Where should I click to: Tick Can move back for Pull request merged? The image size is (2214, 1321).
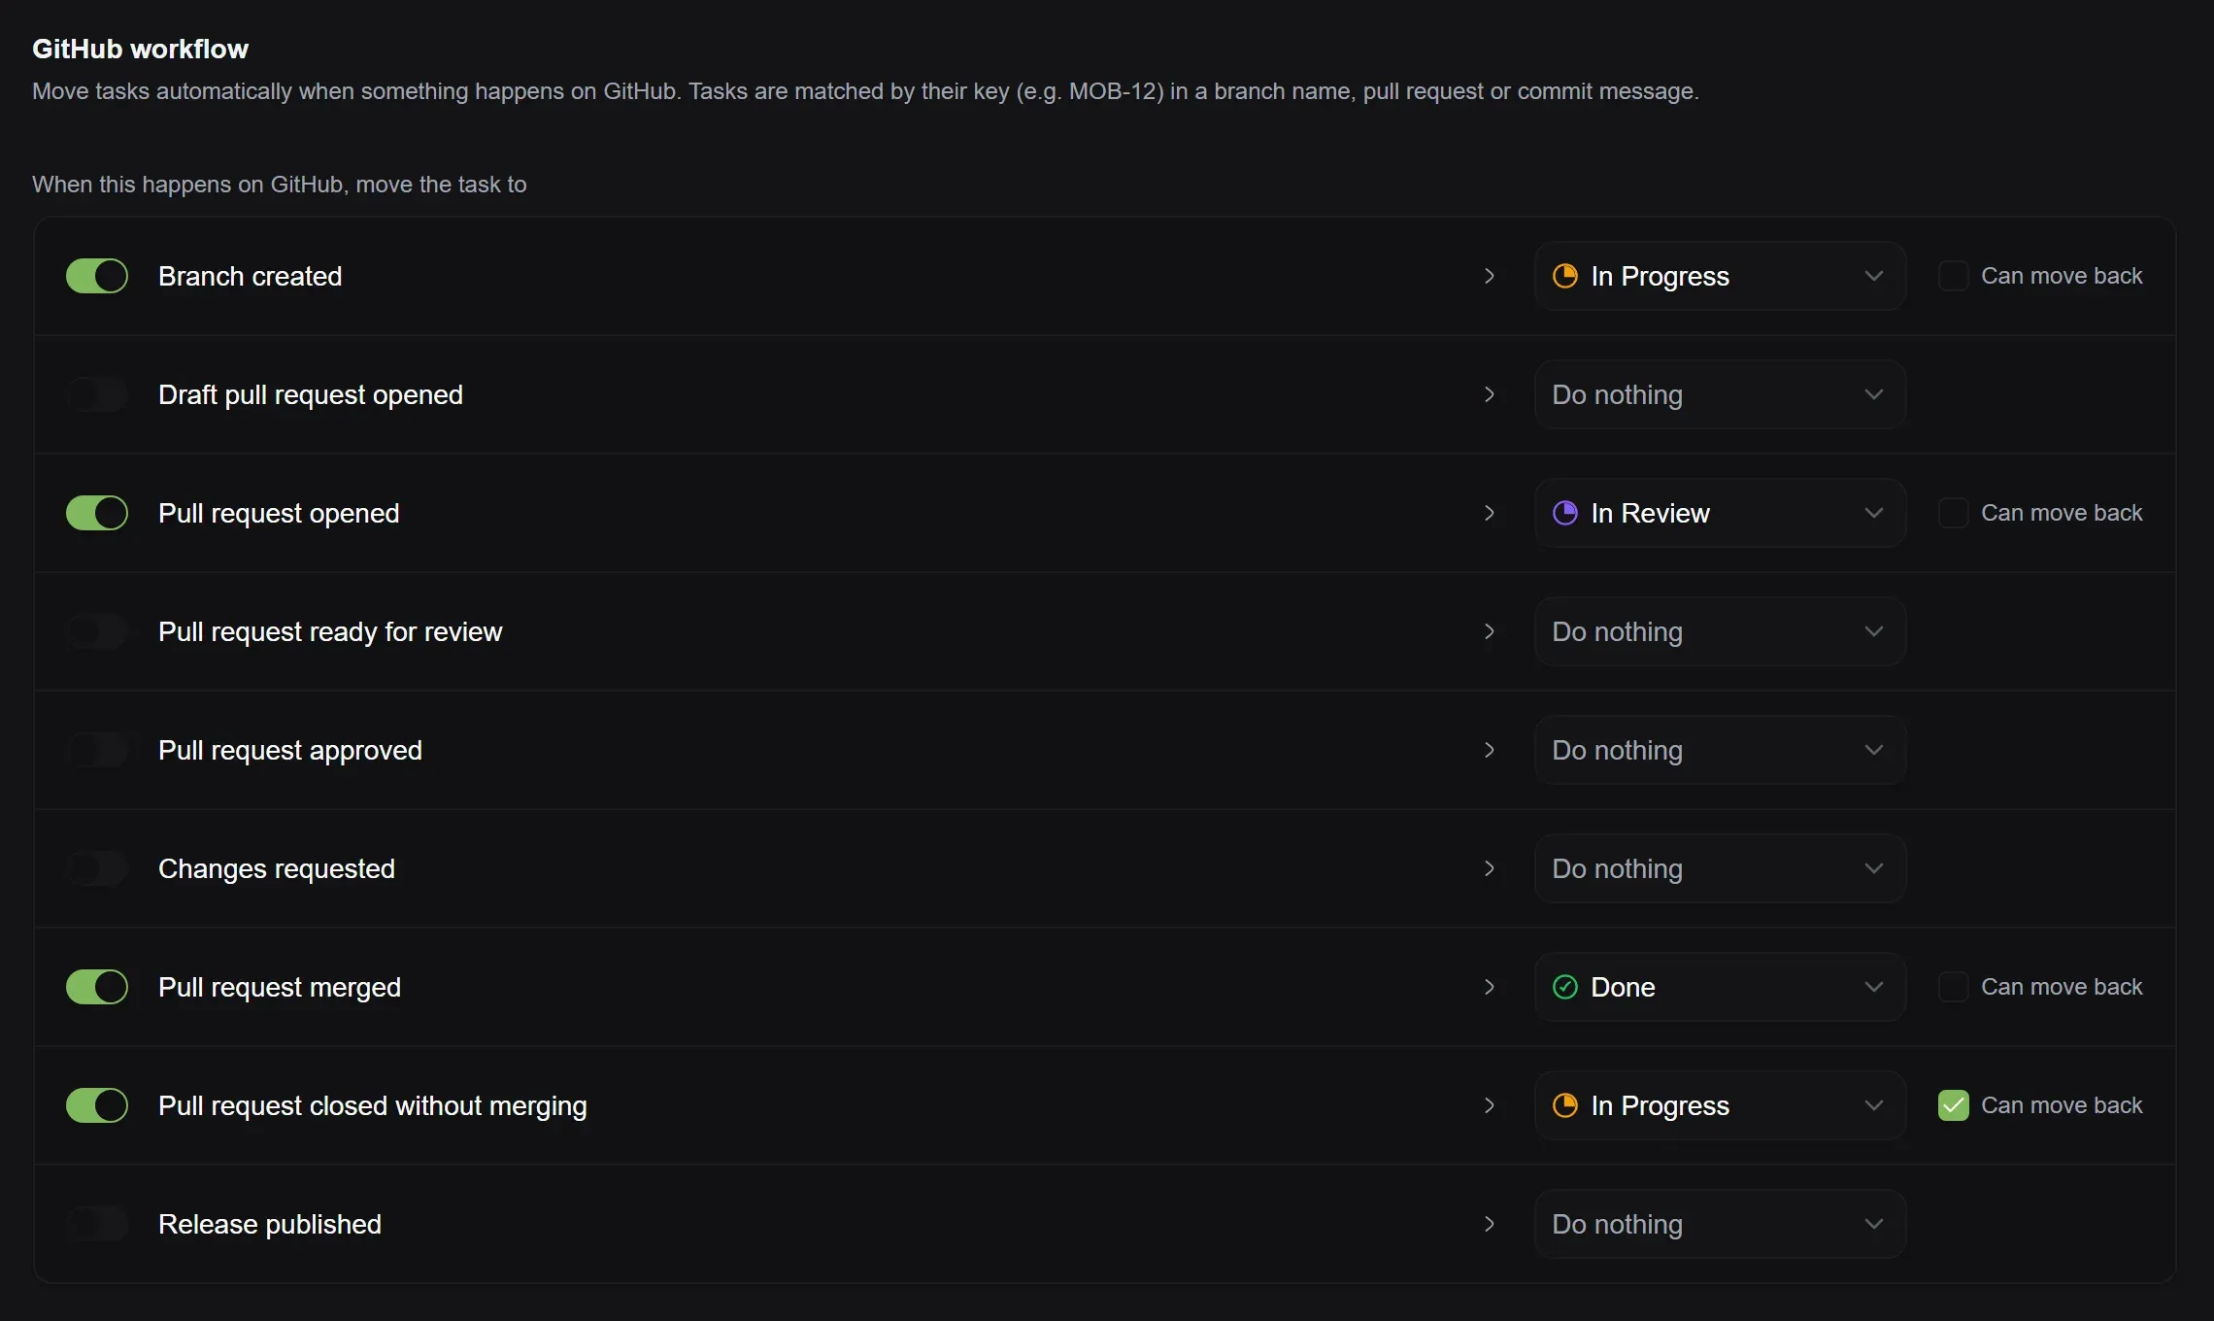click(1953, 987)
